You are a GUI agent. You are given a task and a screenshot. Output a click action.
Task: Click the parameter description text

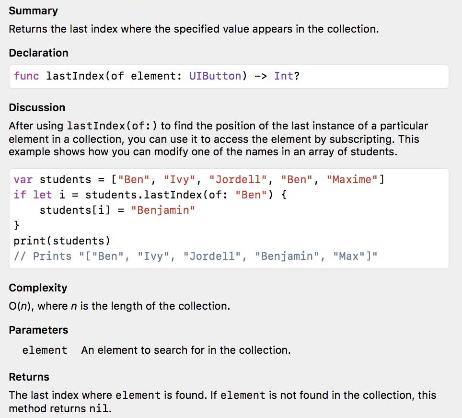[x=186, y=350]
